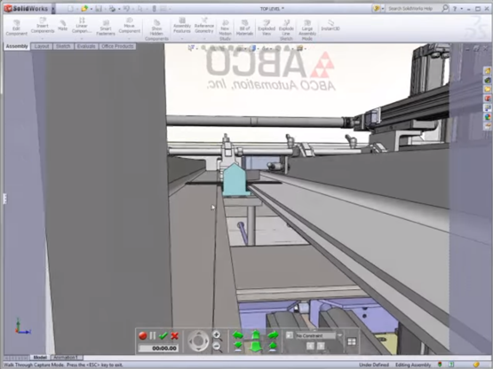Click the move down green arrow

[238, 347]
